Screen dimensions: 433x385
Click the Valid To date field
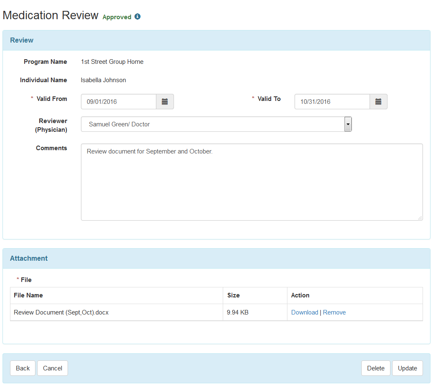332,102
